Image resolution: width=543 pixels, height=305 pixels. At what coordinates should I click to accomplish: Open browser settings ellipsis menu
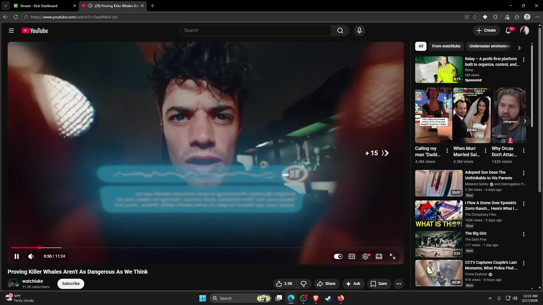pos(537,17)
